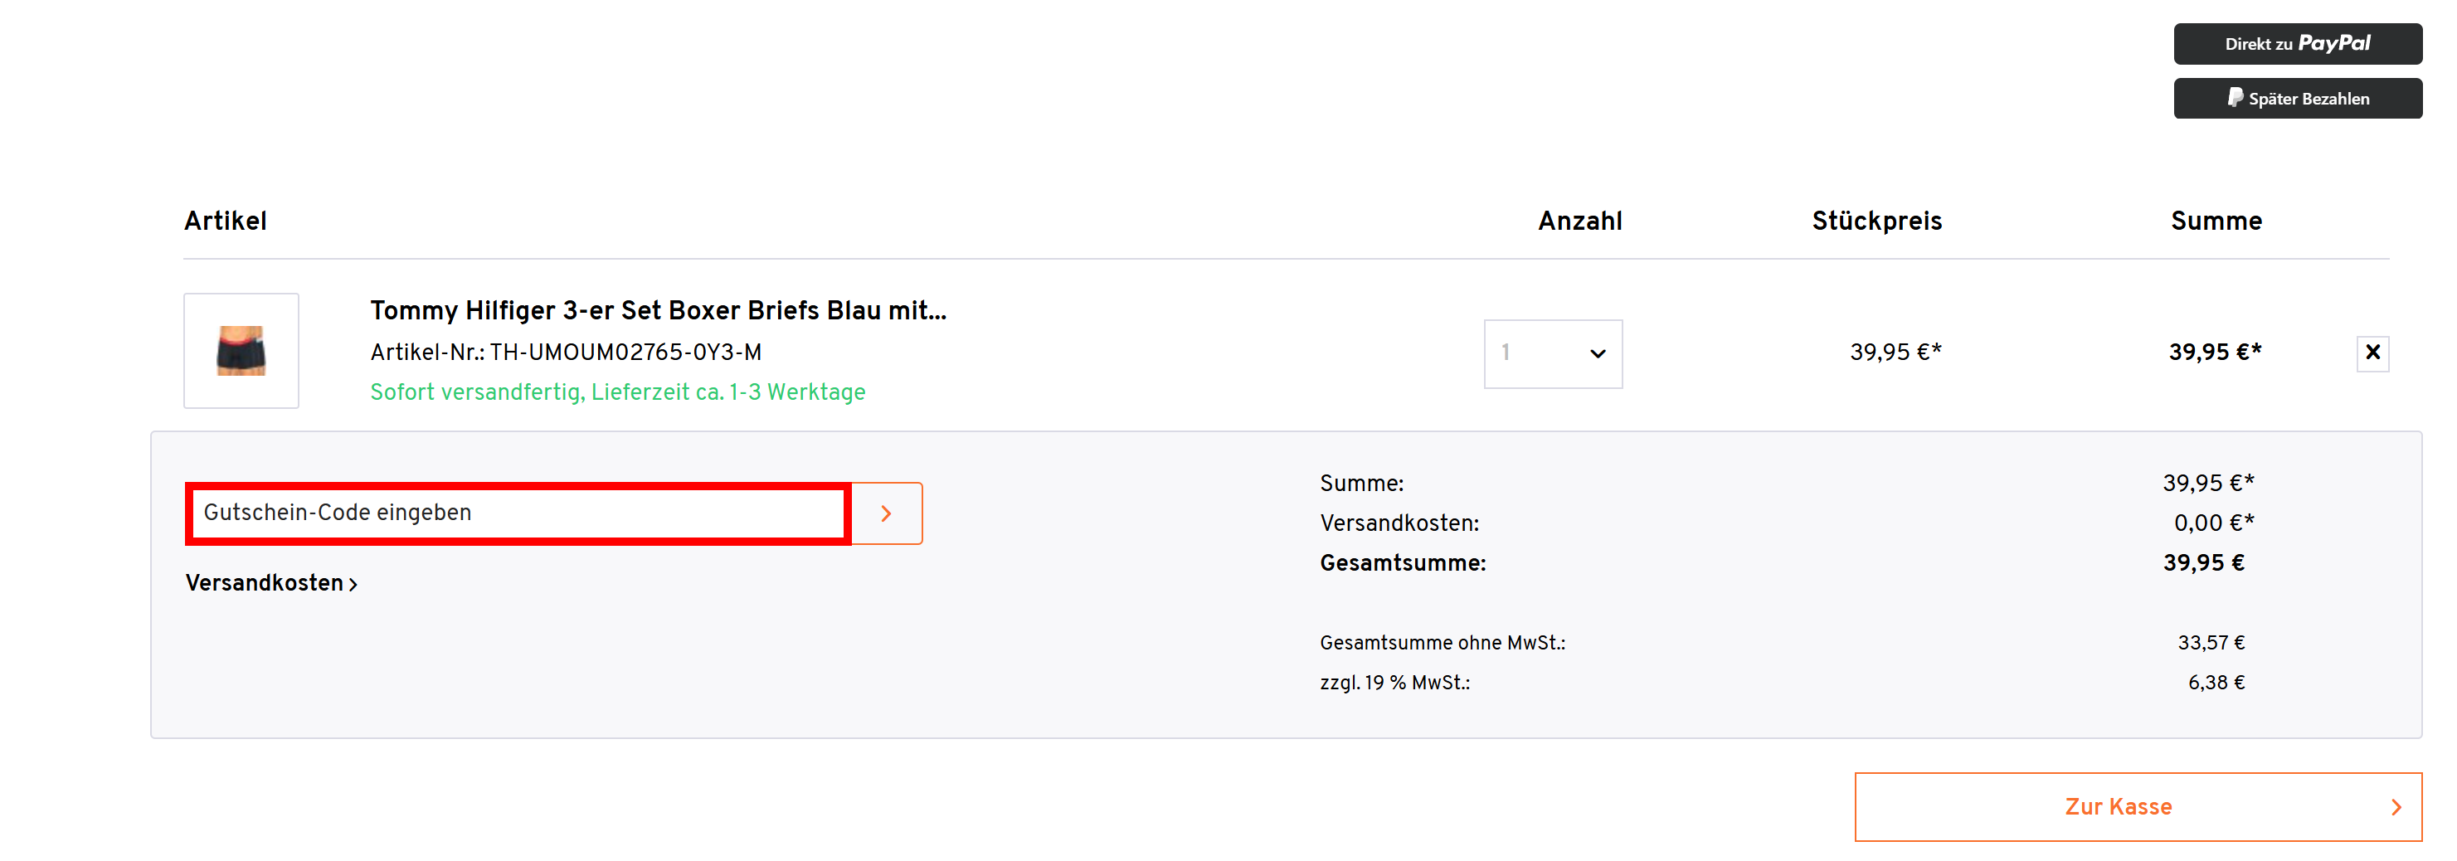The height and width of the screenshot is (861, 2457).
Task: Open the Anzahl quantity dropdown
Action: pos(1553,353)
